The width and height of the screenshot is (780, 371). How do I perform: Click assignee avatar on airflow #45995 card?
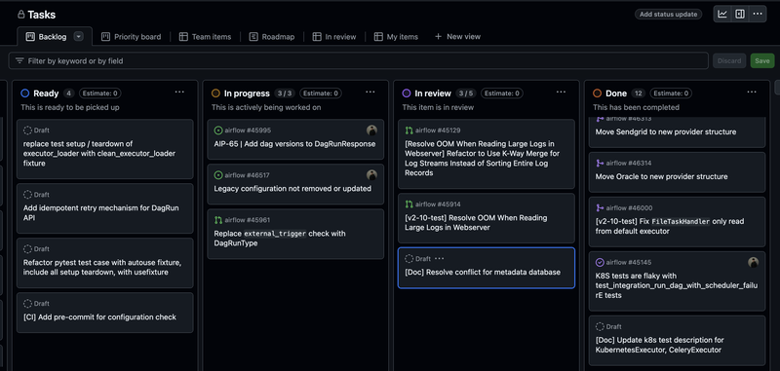pos(371,130)
